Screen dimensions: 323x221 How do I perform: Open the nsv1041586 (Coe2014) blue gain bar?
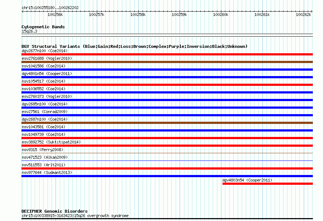pyautogui.click(x=167, y=70)
